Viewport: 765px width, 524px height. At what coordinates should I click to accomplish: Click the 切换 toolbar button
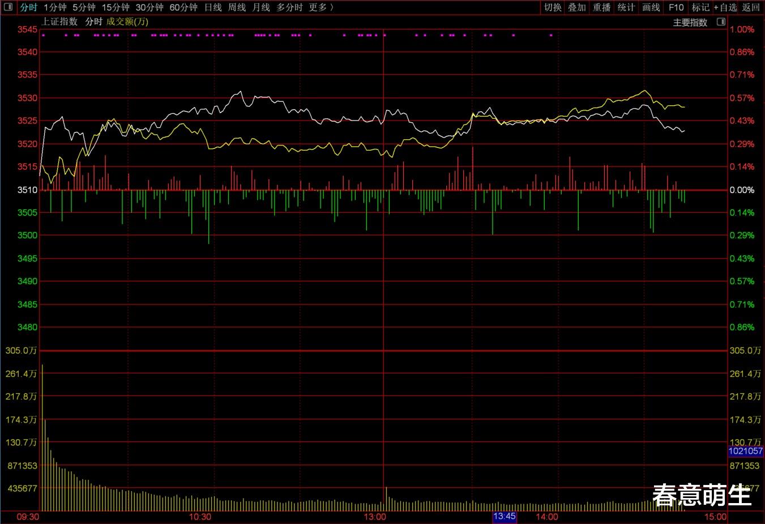[553, 7]
